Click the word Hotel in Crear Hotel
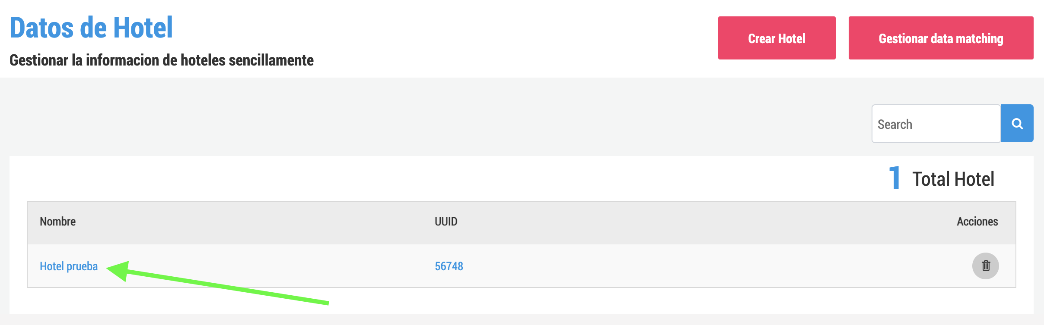 pos(792,38)
